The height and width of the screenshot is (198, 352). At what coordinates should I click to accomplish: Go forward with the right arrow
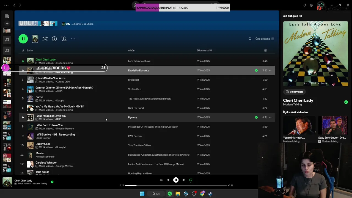tap(20, 5)
